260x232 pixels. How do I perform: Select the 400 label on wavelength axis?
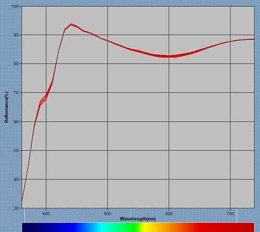click(x=46, y=213)
